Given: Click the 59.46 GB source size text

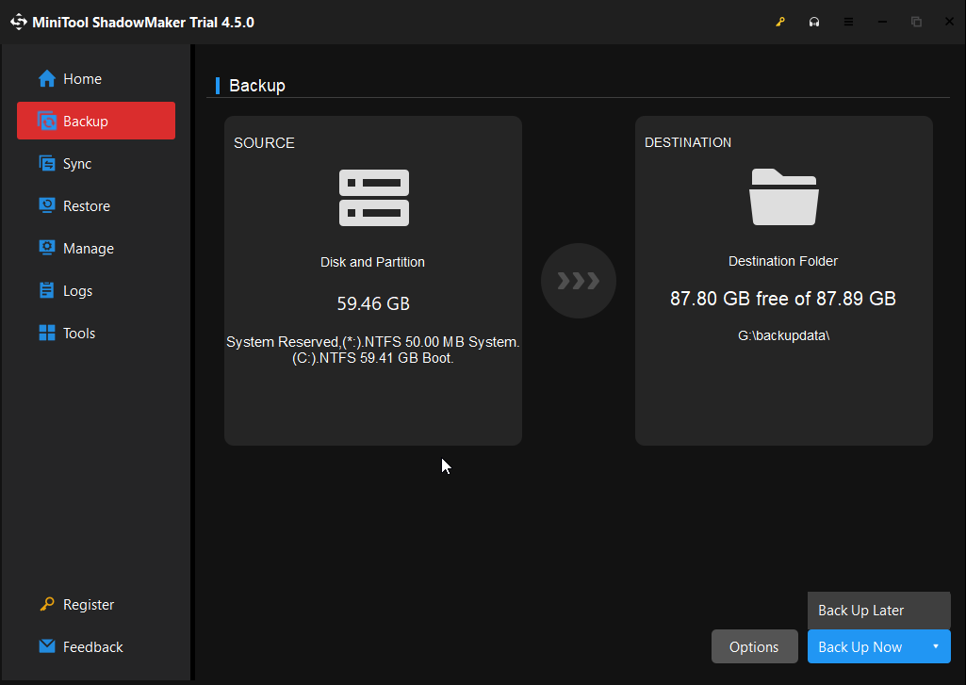Looking at the screenshot, I should coord(373,303).
